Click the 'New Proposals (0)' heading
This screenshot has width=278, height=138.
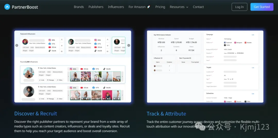(x=185, y=58)
